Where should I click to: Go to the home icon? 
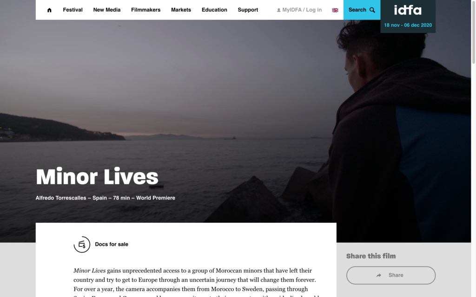click(49, 10)
